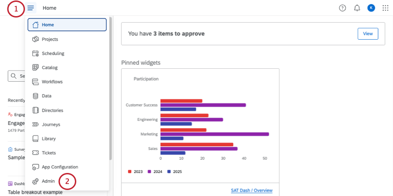Click the Data icon in menu

tap(35, 96)
